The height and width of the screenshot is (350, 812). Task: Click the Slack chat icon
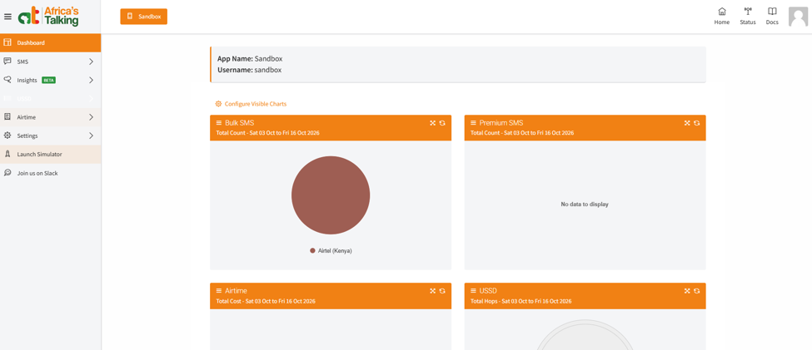coord(7,173)
